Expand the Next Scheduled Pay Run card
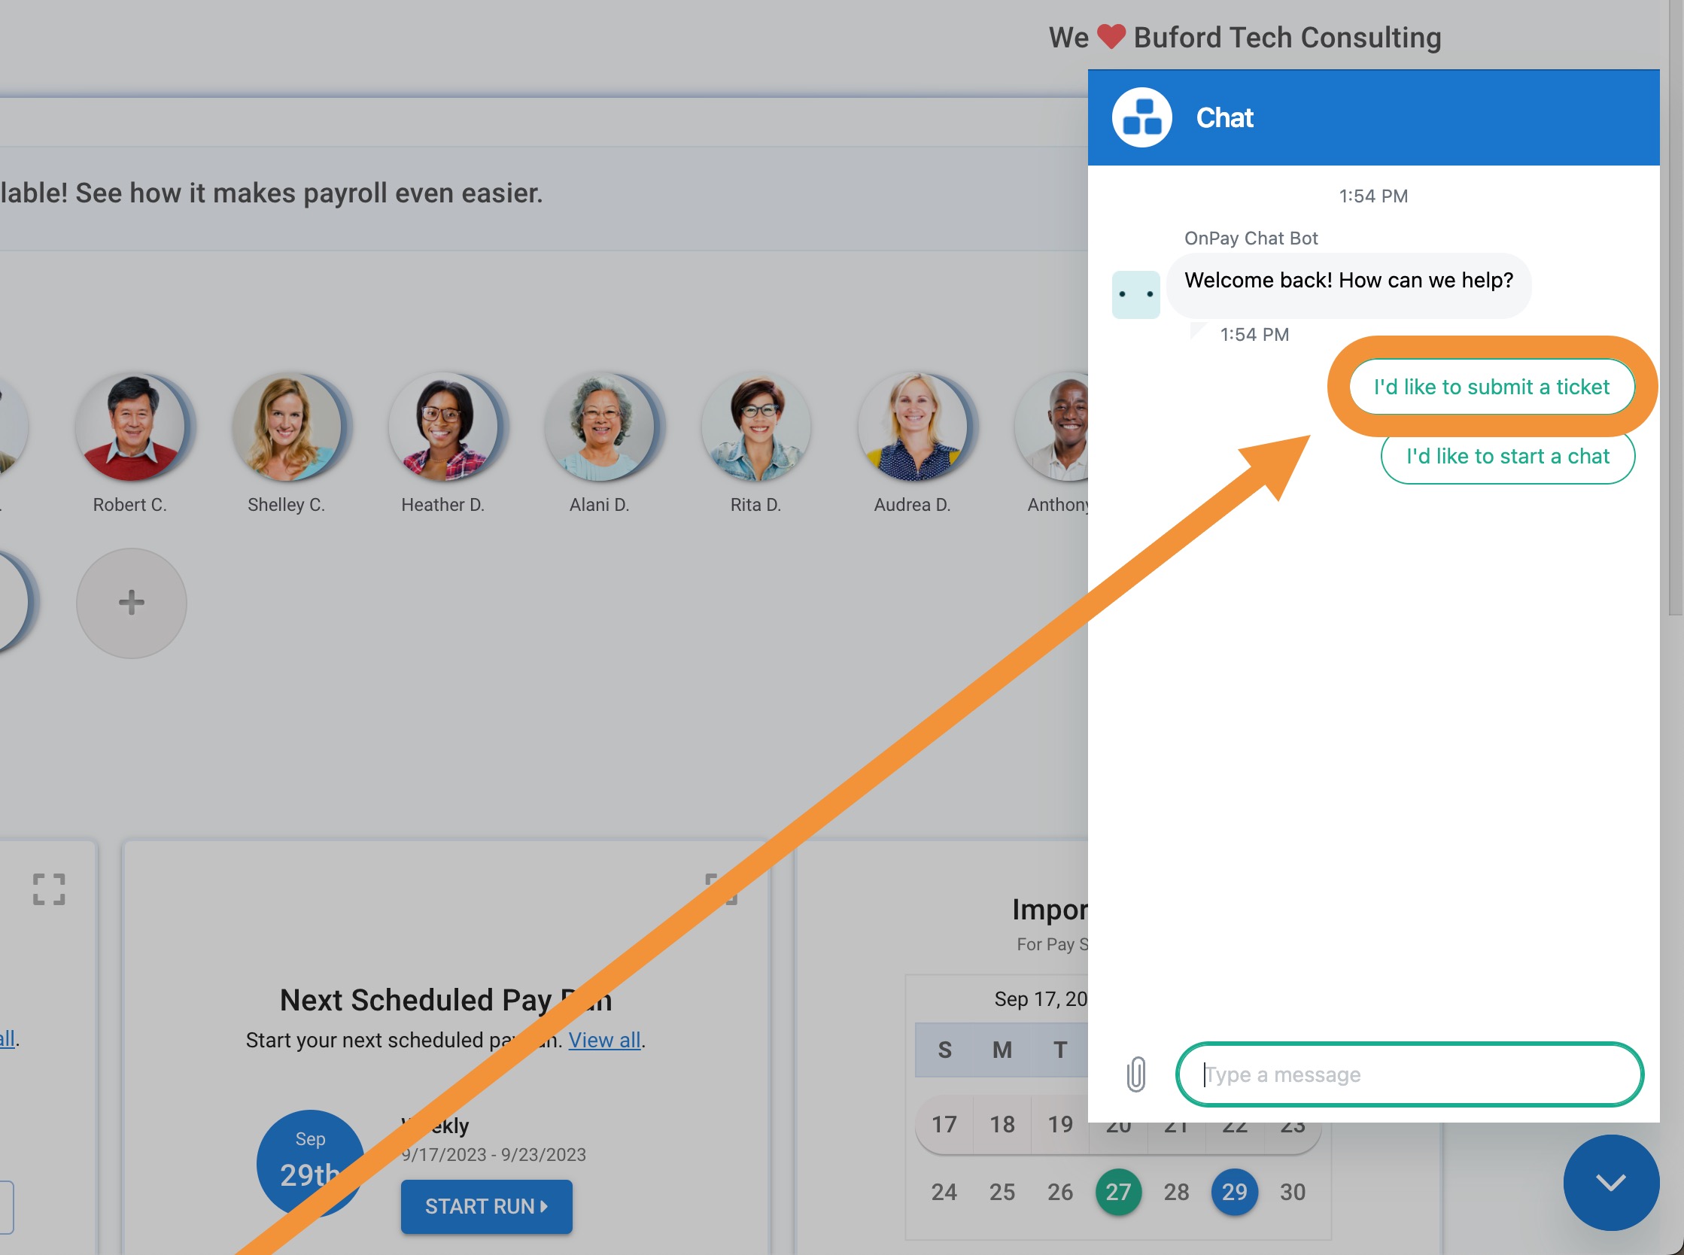 click(x=721, y=889)
